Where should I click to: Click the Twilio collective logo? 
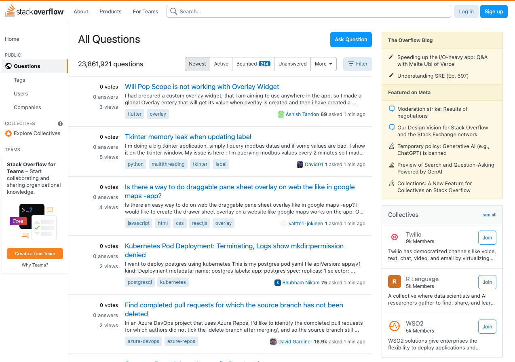point(394,237)
